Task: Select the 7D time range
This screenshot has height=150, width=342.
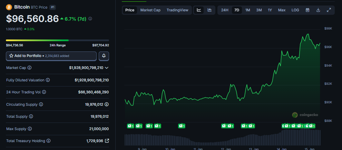Action: tap(237, 10)
